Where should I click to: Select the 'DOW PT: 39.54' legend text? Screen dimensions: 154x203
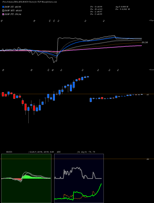(x=13, y=14)
